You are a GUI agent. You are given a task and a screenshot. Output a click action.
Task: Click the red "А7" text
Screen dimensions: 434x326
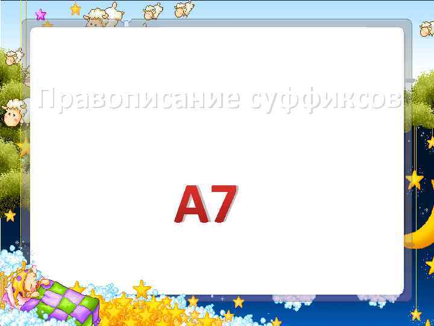(206, 204)
